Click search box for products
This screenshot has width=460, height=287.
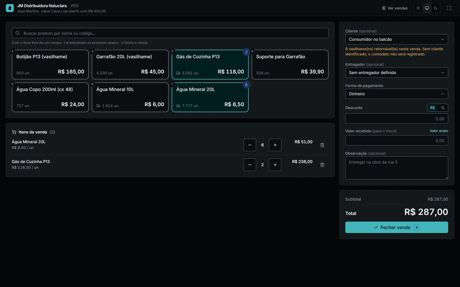pyautogui.click(x=170, y=33)
